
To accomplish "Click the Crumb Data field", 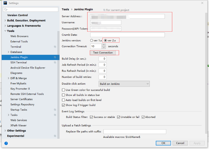I will coord(128,35).
